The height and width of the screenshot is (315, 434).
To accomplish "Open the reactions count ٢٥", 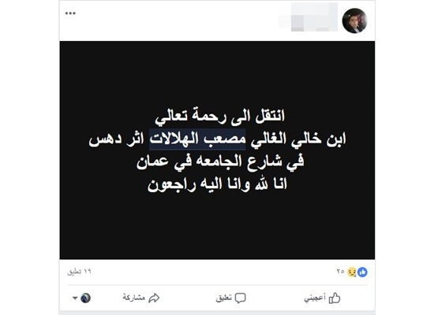I will pos(340,272).
